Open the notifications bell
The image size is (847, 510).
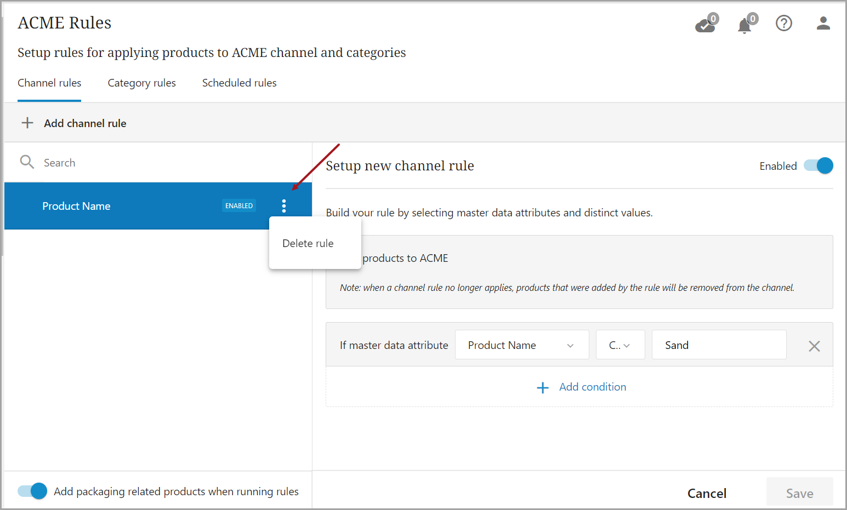pos(744,25)
